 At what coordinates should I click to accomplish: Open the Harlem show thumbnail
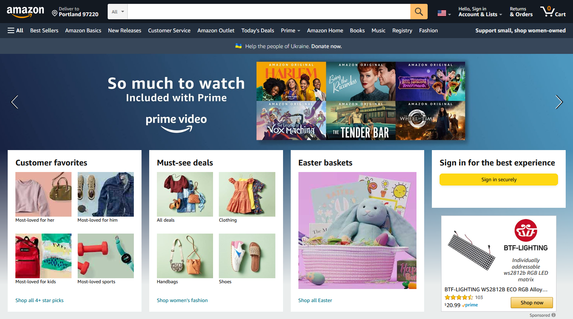click(x=291, y=81)
